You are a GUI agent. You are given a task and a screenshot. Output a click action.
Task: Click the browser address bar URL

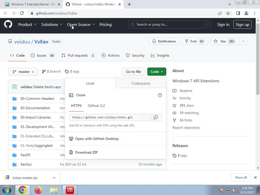point(57,13)
